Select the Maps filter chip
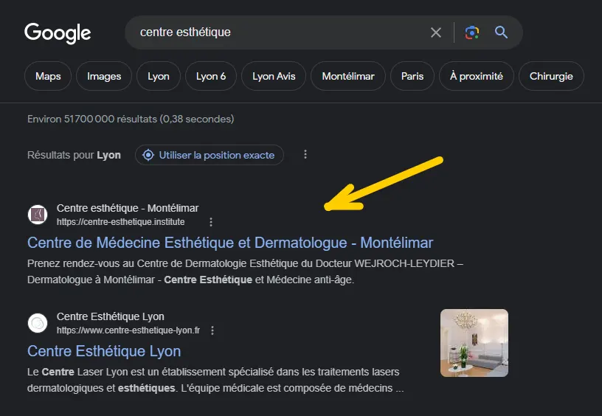Screen dimensions: 602x416 click(48, 76)
